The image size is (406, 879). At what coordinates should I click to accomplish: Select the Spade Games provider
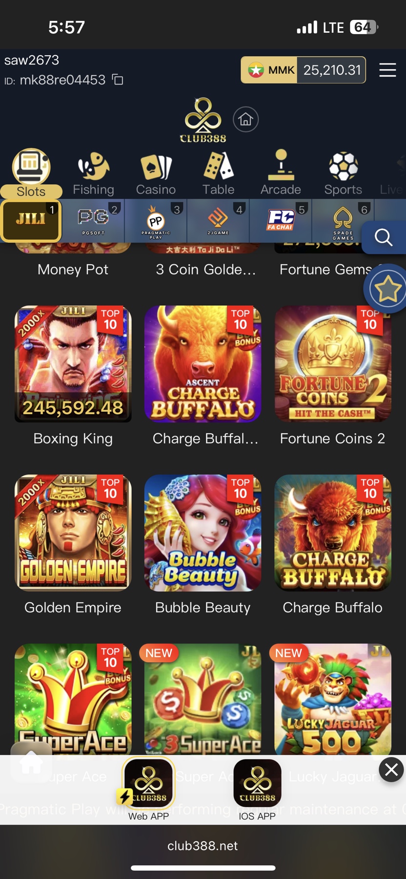point(343,221)
